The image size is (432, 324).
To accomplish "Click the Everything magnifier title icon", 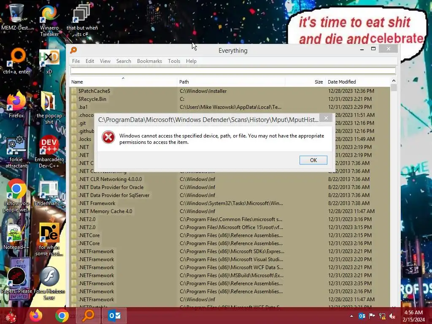I will click(x=73, y=50).
